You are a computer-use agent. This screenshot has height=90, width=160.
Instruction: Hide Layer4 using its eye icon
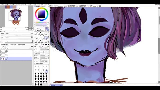1,54
